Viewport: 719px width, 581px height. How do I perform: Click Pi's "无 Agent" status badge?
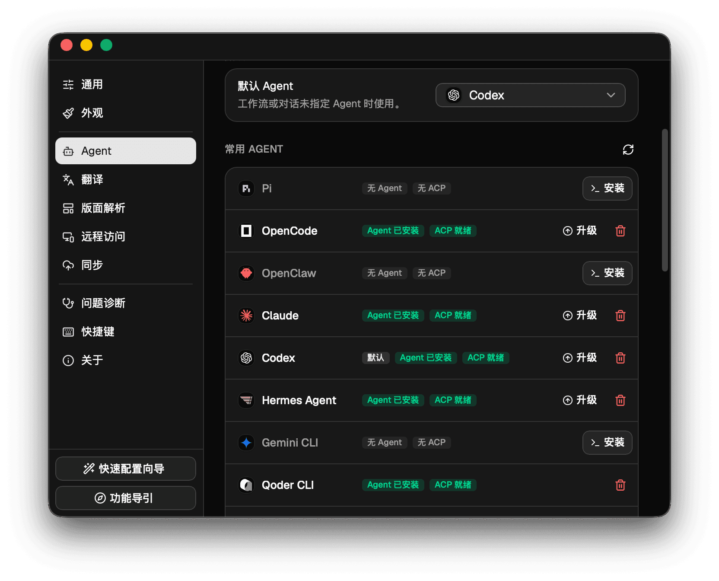click(385, 188)
